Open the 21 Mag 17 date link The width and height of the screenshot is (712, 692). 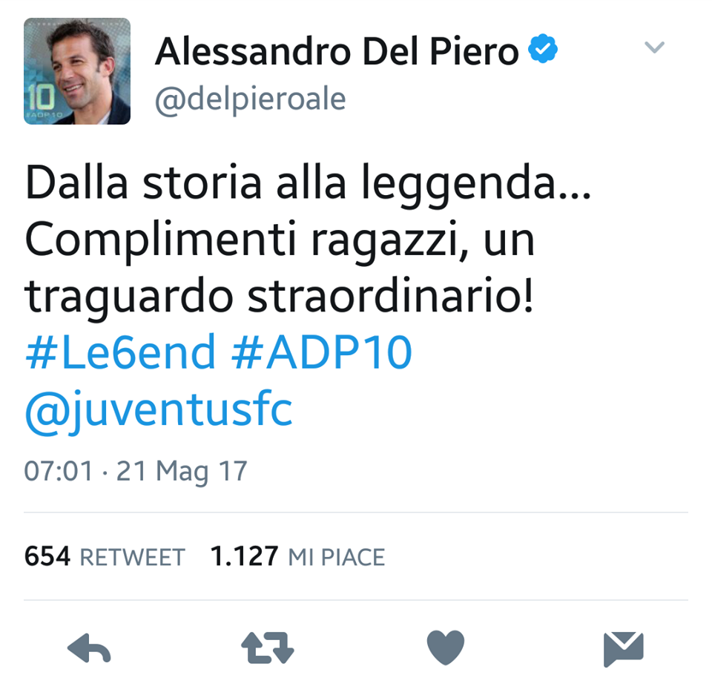tap(182, 471)
